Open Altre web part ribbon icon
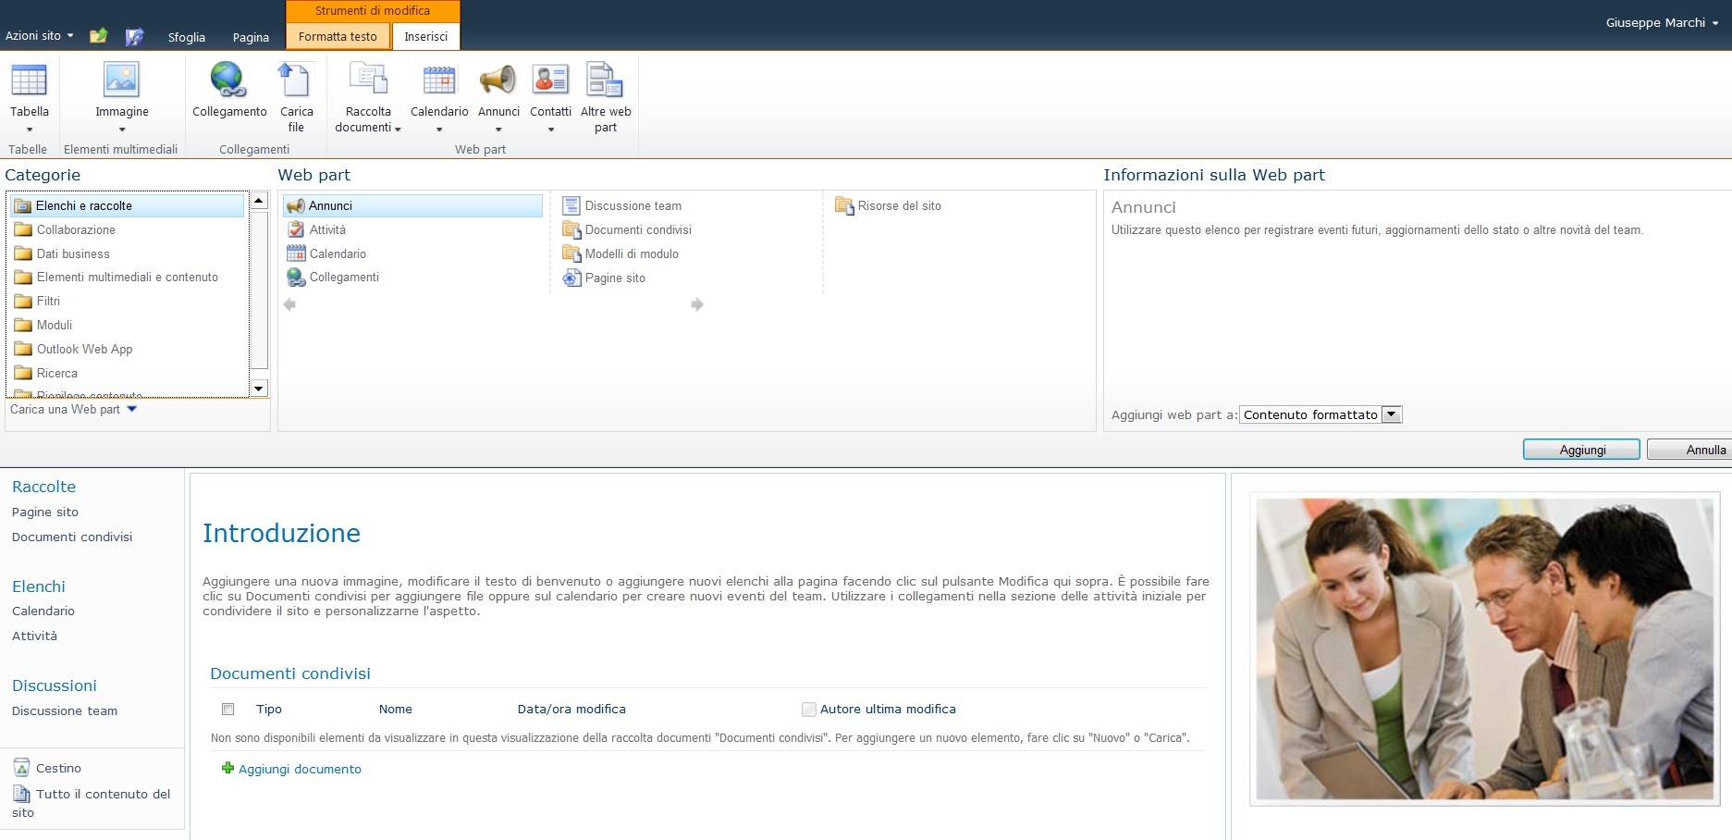This screenshot has width=1732, height=840. pos(605,80)
